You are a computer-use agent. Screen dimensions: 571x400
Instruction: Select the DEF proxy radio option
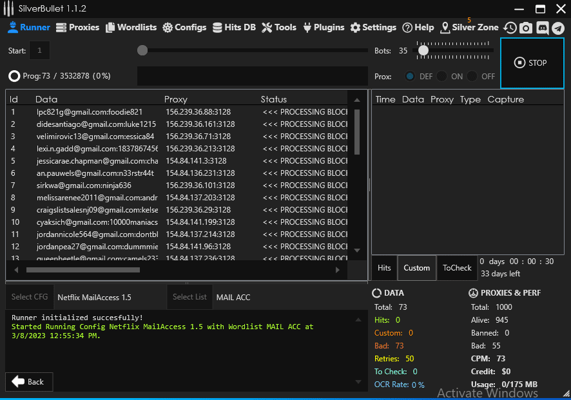tap(410, 76)
